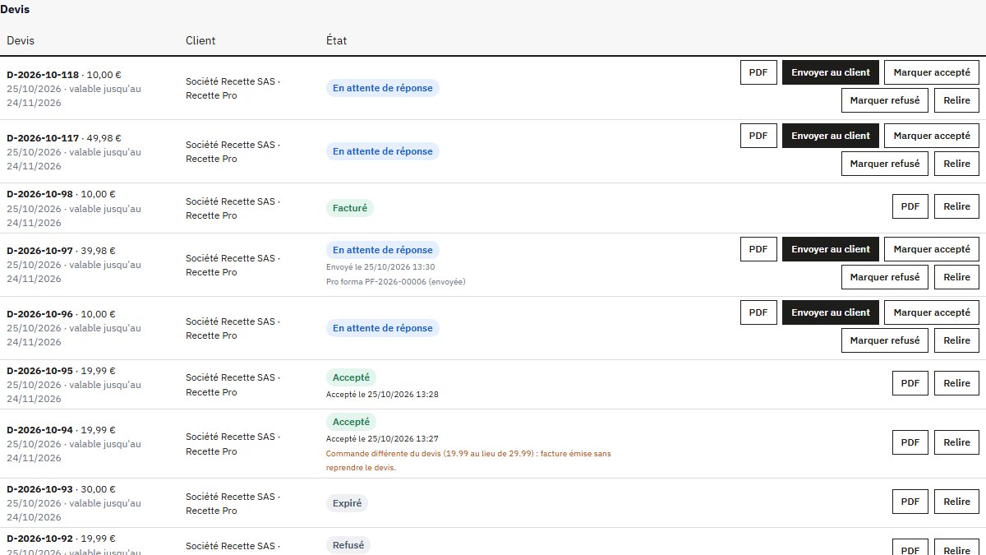Viewport: 986px width, 555px height.
Task: Click Accepté le 25/10/2026 13:28 text
Action: point(382,395)
